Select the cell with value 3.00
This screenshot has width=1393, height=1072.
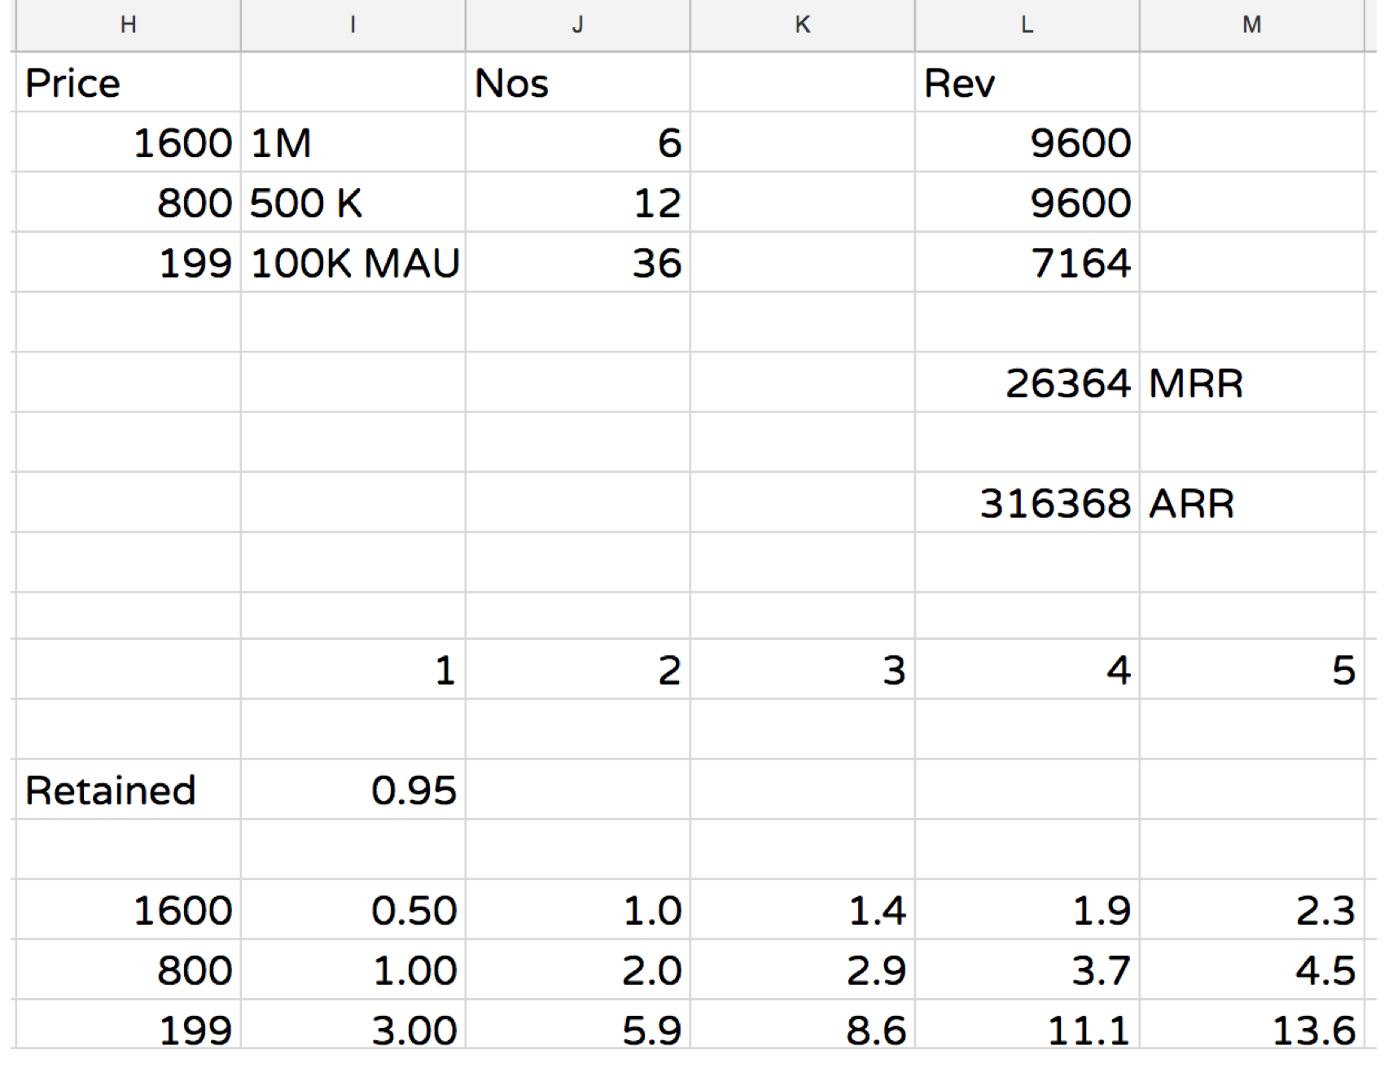click(x=353, y=1026)
